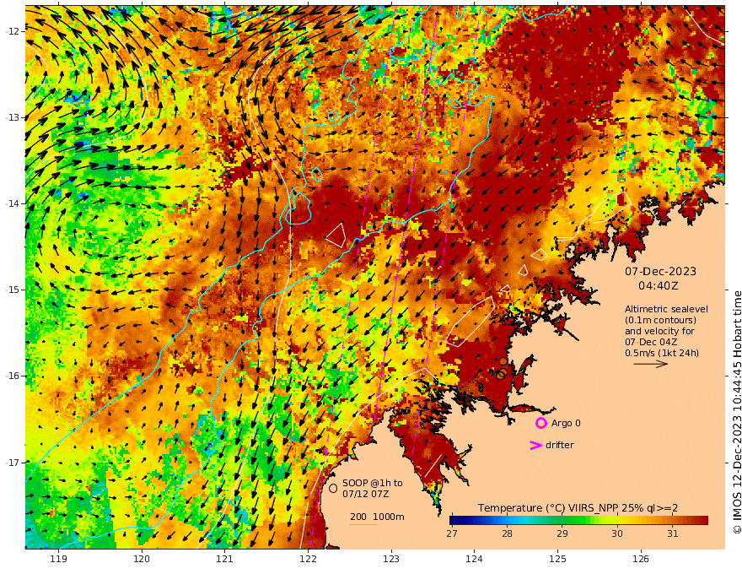Click the time text 04:40Z
The height and width of the screenshot is (574, 742).
(659, 286)
